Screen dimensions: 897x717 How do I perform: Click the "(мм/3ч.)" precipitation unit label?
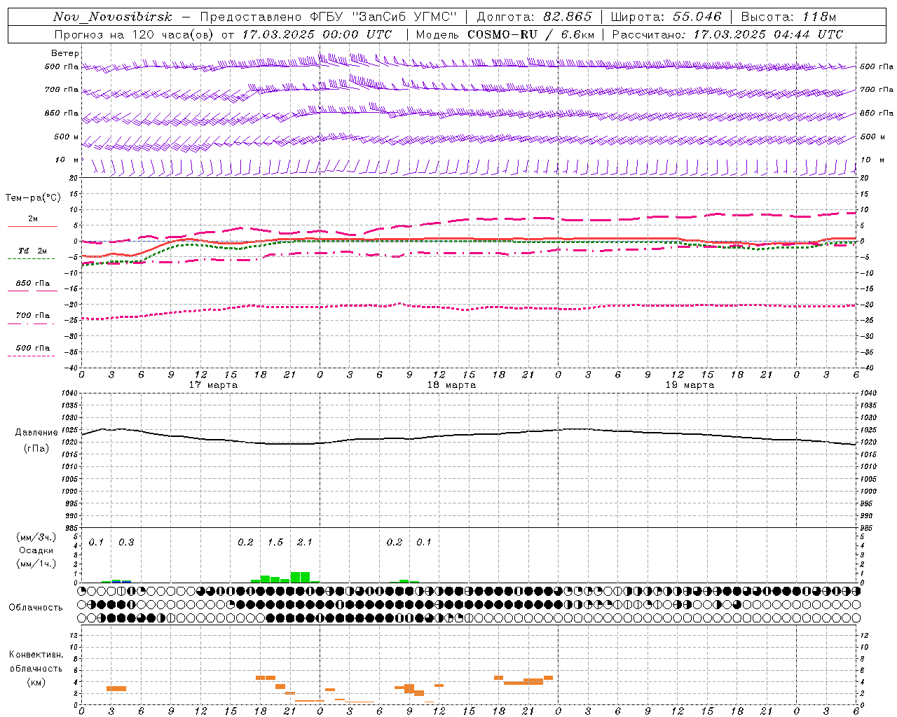click(x=36, y=538)
